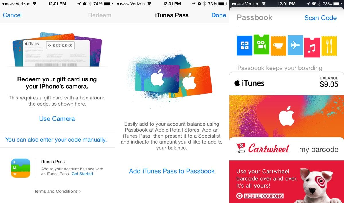344x203 pixels.
Task: Select 'You can also enter your code manually'
Action: point(56,140)
